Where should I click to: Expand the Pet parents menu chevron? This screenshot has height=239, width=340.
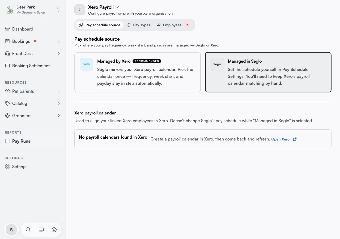point(59,91)
